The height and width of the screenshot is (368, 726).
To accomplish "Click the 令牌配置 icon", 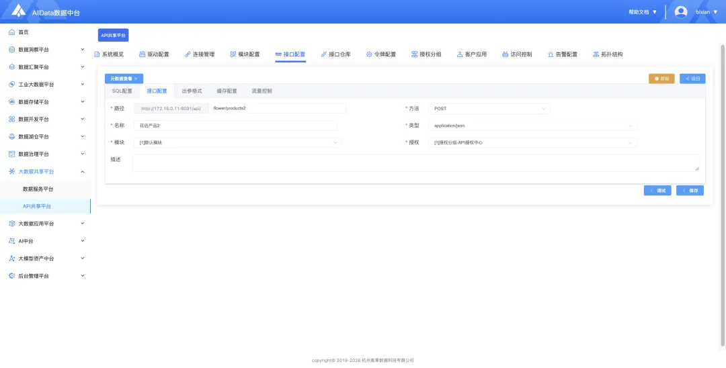I will [x=369, y=54].
